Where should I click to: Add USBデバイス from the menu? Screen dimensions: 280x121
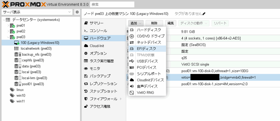(147, 61)
